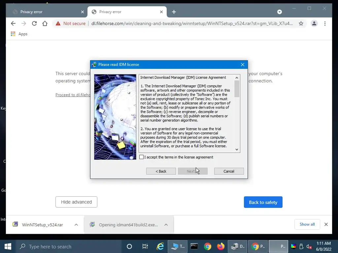This screenshot has width=338, height=253.
Task: Switch to the taskbar window labeled D..
Action: 238,246
